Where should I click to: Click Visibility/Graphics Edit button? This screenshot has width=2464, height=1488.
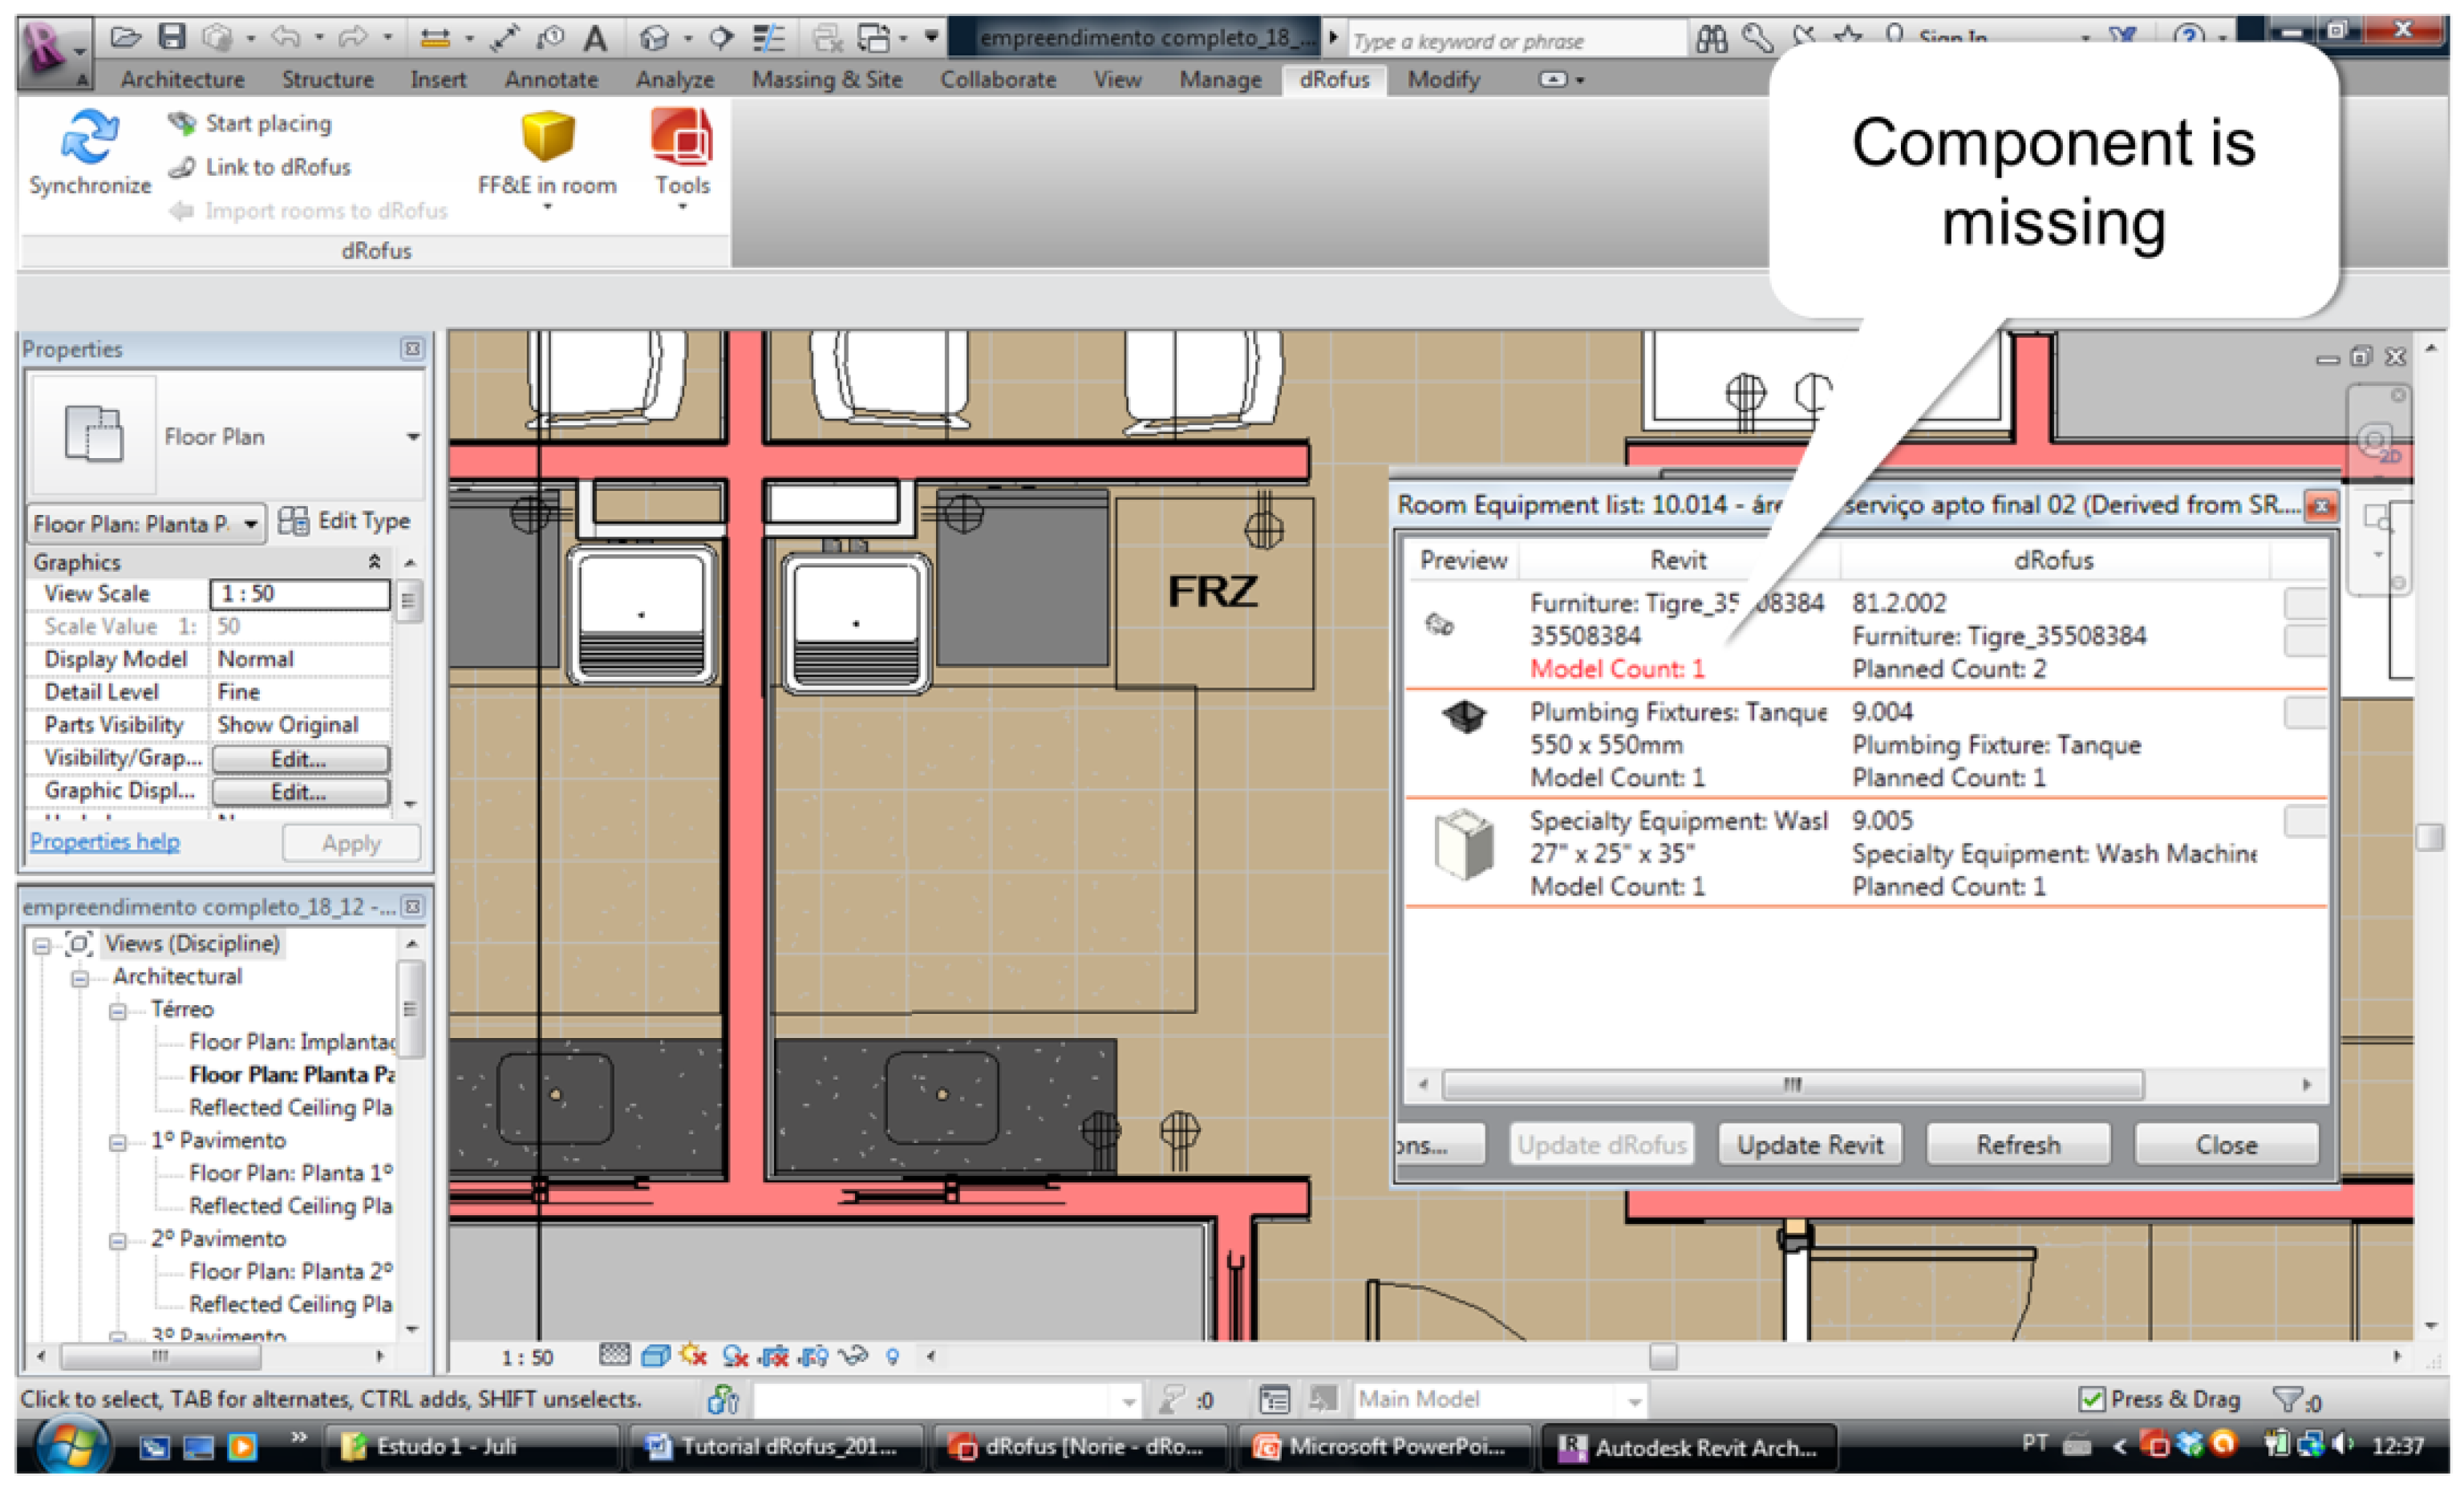click(x=300, y=759)
